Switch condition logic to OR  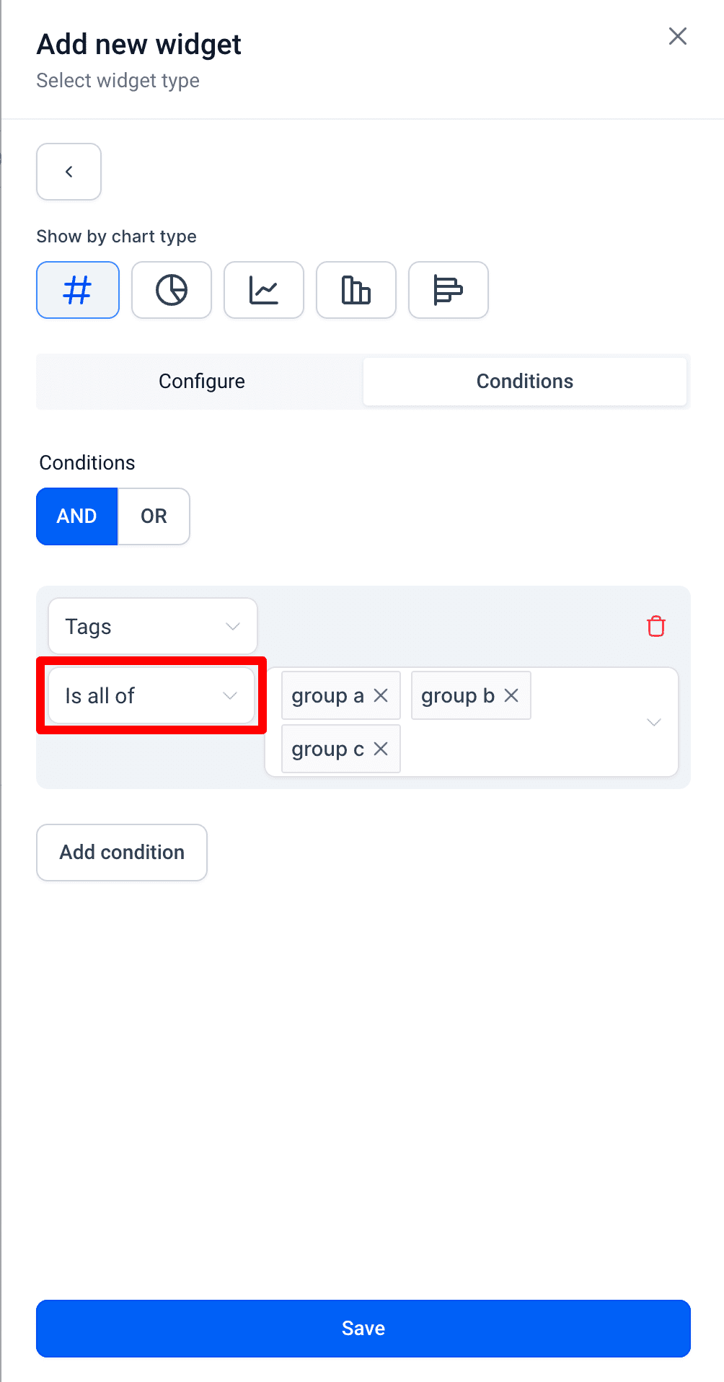[x=154, y=516]
